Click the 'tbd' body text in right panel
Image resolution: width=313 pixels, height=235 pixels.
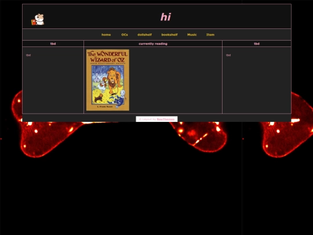click(x=228, y=55)
